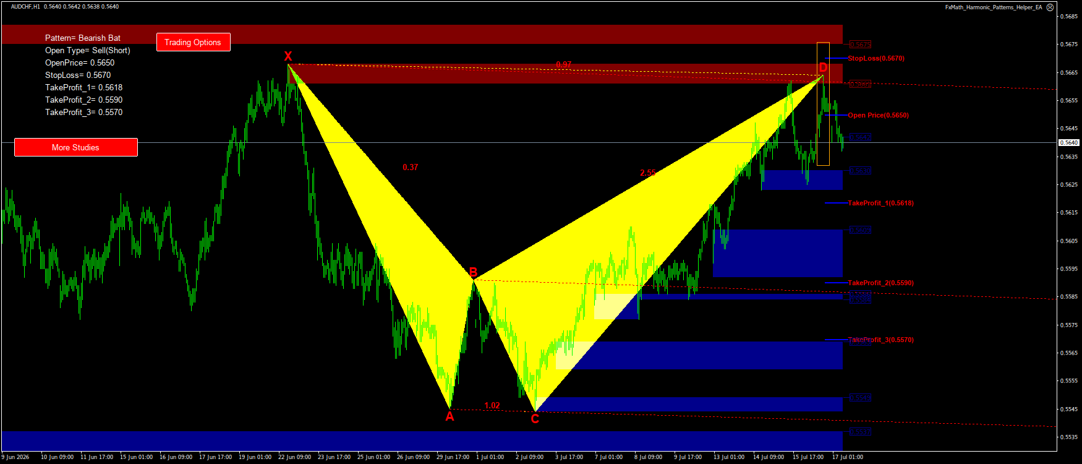This screenshot has height=464, width=1082.
Task: Open the Trading Options button
Action: [x=193, y=42]
